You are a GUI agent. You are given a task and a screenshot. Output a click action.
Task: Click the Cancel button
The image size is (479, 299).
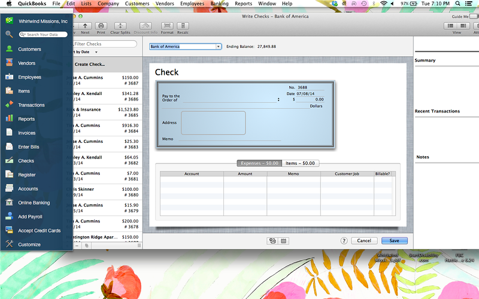pyautogui.click(x=364, y=240)
